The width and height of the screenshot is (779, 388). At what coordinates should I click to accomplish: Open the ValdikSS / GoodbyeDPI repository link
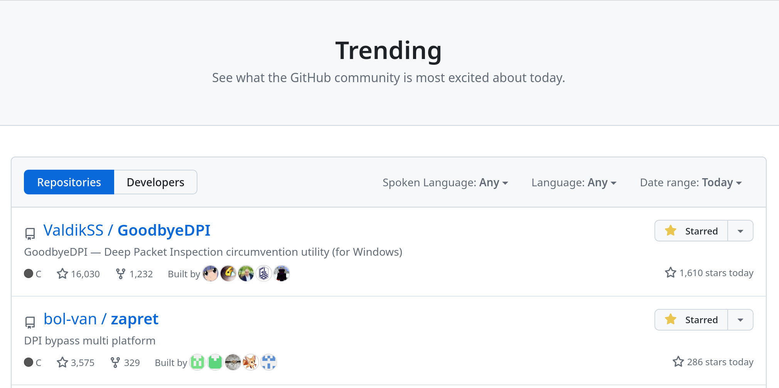click(x=164, y=230)
